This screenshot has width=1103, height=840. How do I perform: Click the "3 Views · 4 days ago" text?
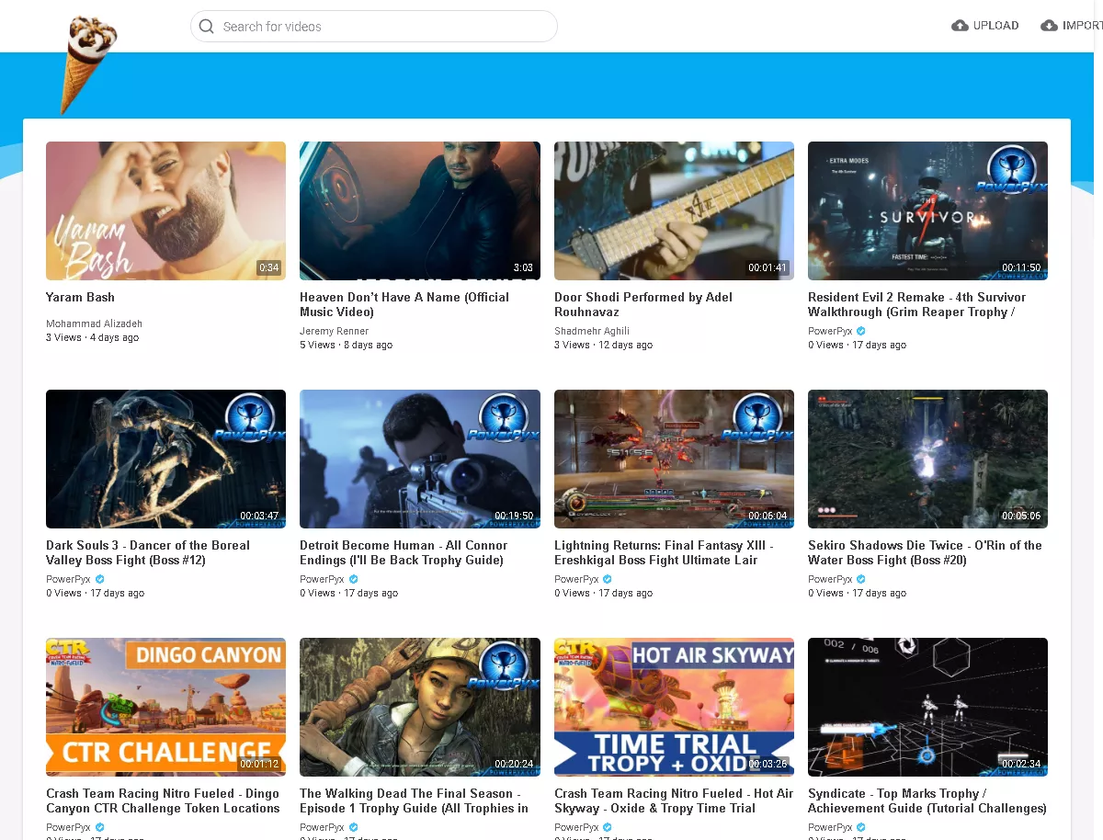(x=92, y=337)
